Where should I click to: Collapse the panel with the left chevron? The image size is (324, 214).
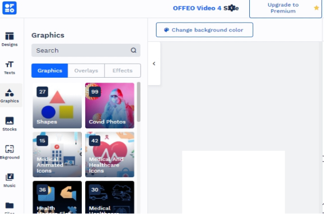pos(154,64)
